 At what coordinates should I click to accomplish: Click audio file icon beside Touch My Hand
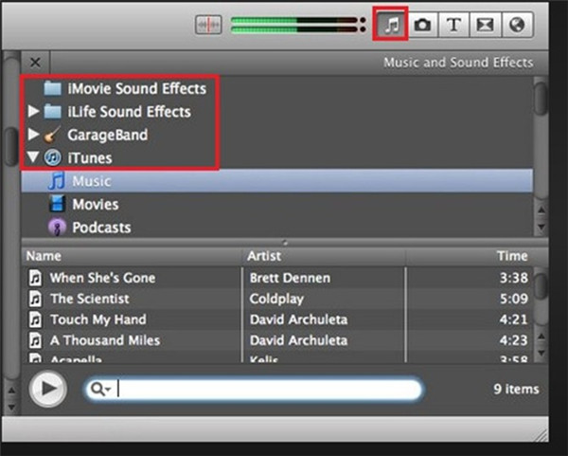point(35,319)
